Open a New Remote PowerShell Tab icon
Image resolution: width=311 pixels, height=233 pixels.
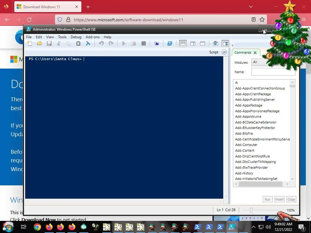[156, 43]
